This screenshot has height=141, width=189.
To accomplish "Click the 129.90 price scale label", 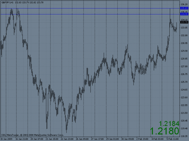I will pos(184,51).
